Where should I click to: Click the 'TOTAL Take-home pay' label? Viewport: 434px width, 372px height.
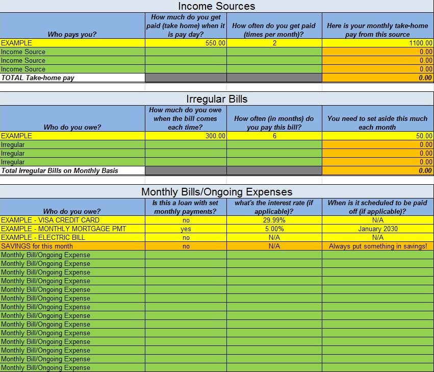pyautogui.click(x=72, y=78)
